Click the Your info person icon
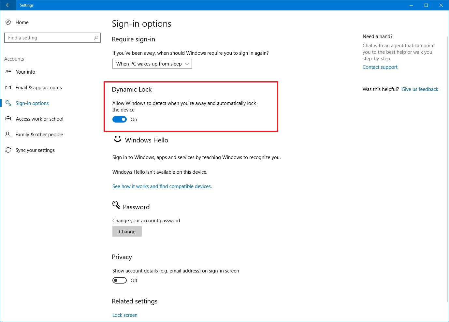Image resolution: width=449 pixels, height=322 pixels. click(x=8, y=72)
